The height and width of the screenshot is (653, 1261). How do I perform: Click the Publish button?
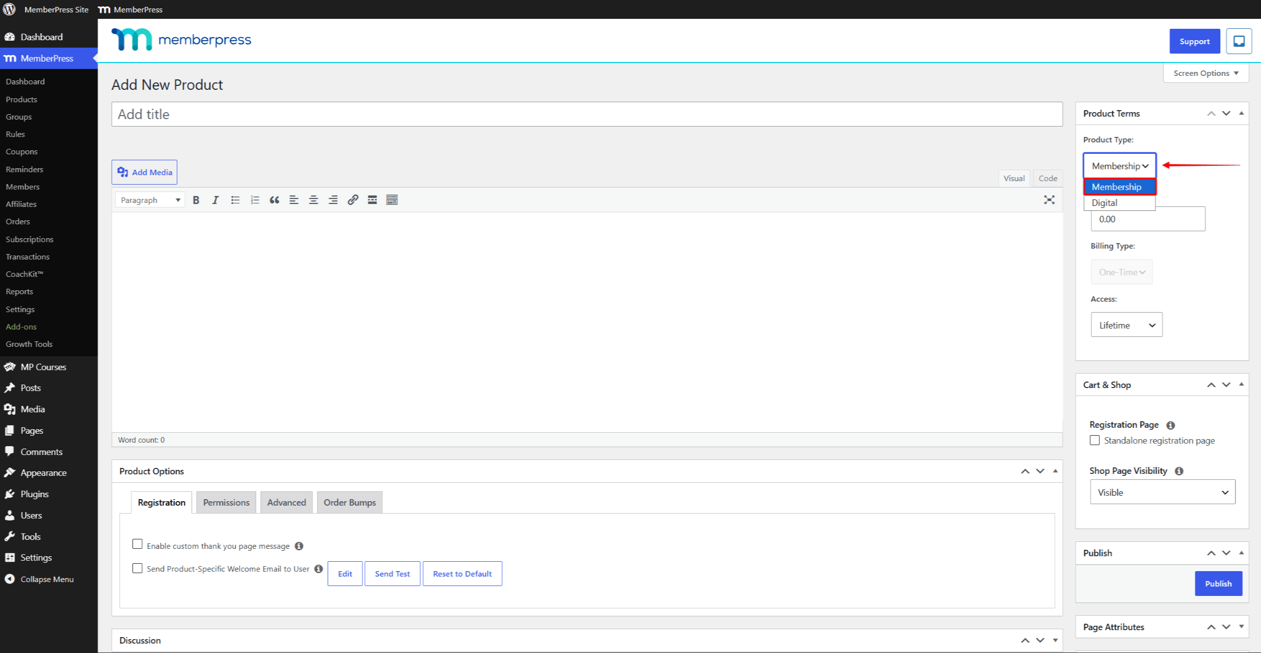[1218, 584]
